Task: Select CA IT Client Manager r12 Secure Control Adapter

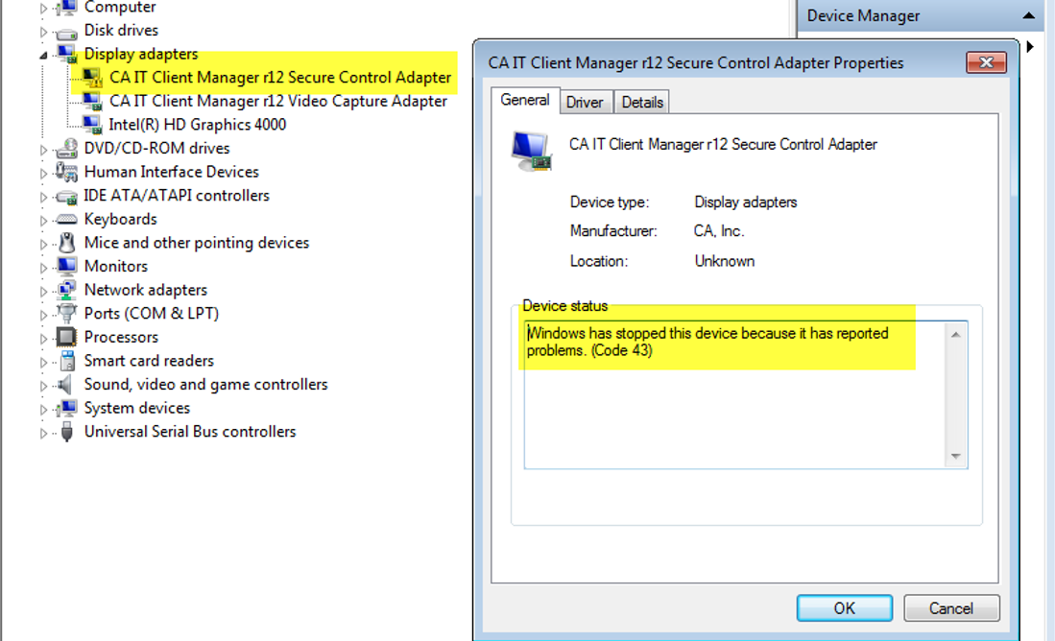Action: [280, 78]
